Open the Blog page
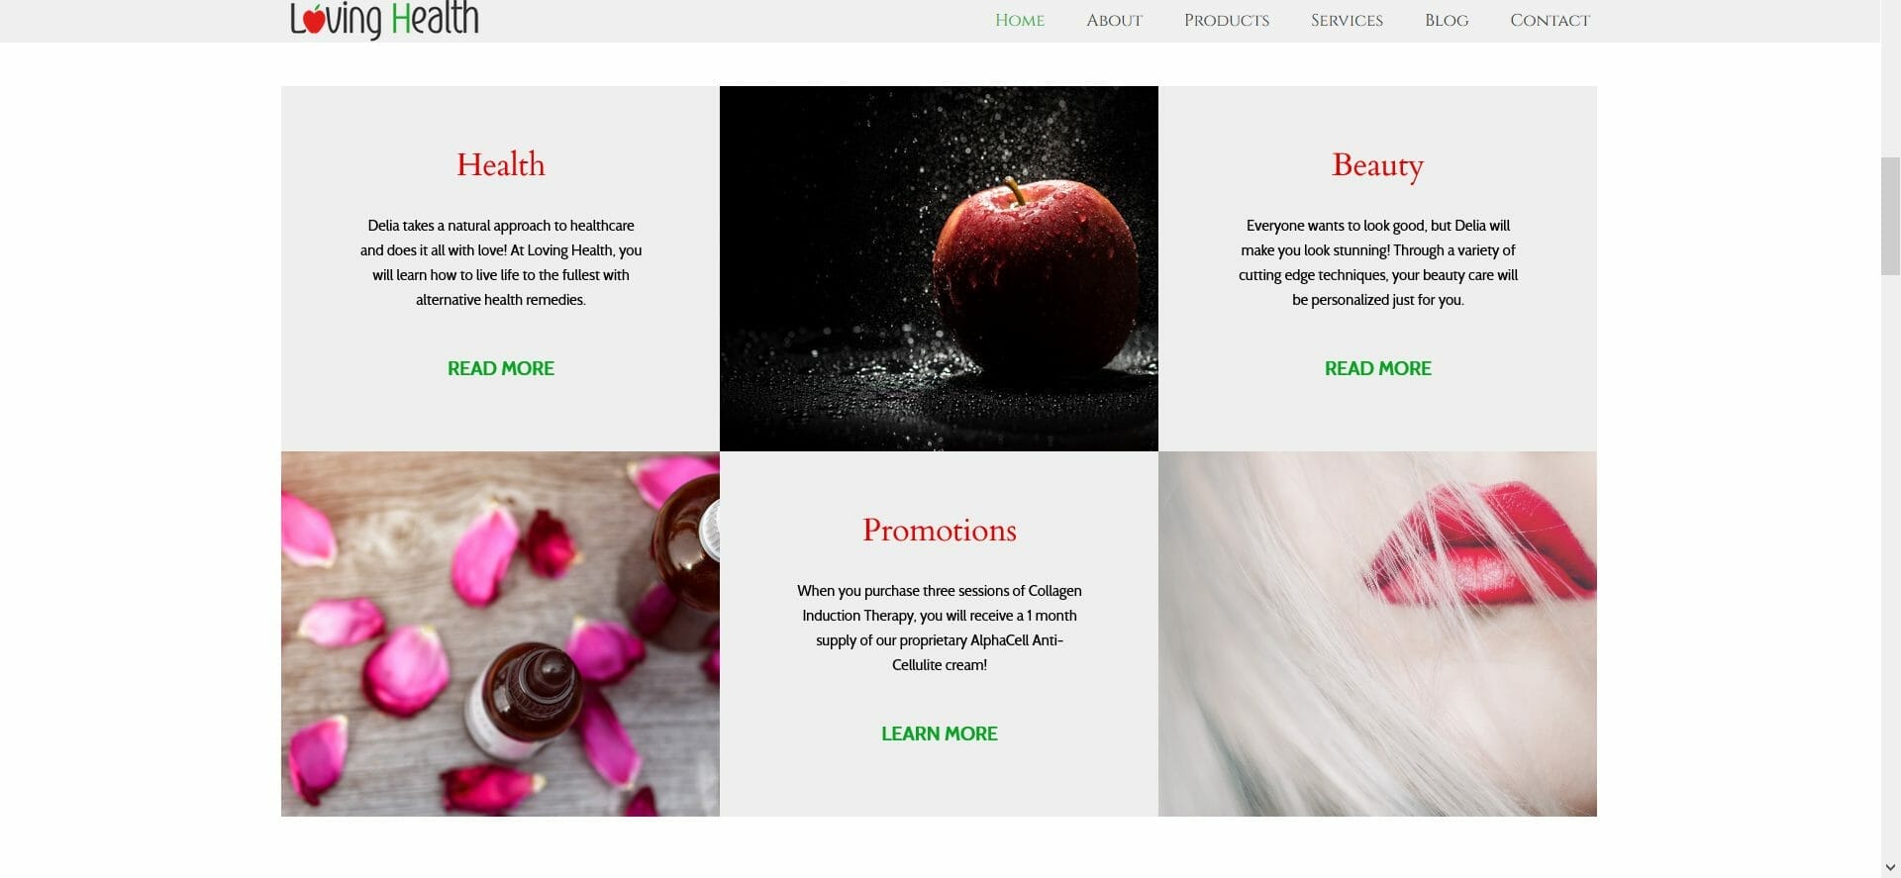Viewport: 1901px width, 878px height. [1446, 21]
